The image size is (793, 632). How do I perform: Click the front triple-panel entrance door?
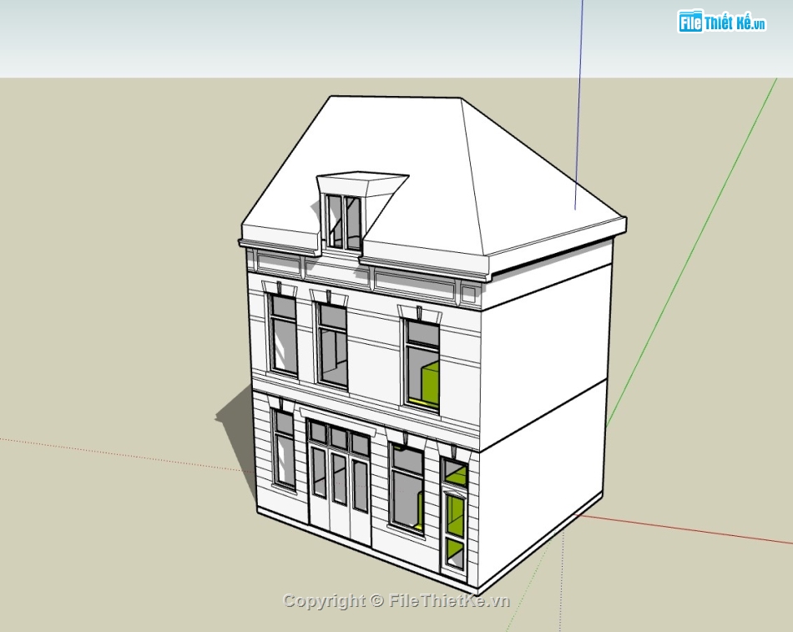click(340, 484)
